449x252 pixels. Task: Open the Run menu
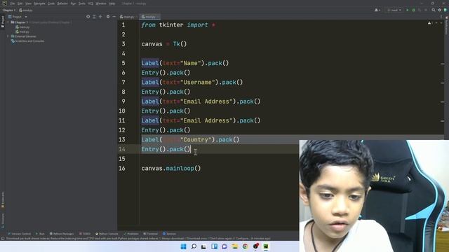(73, 3)
